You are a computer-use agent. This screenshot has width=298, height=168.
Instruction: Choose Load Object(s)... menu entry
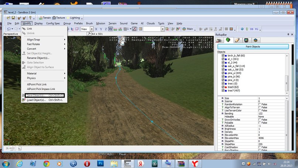(x=44, y=100)
